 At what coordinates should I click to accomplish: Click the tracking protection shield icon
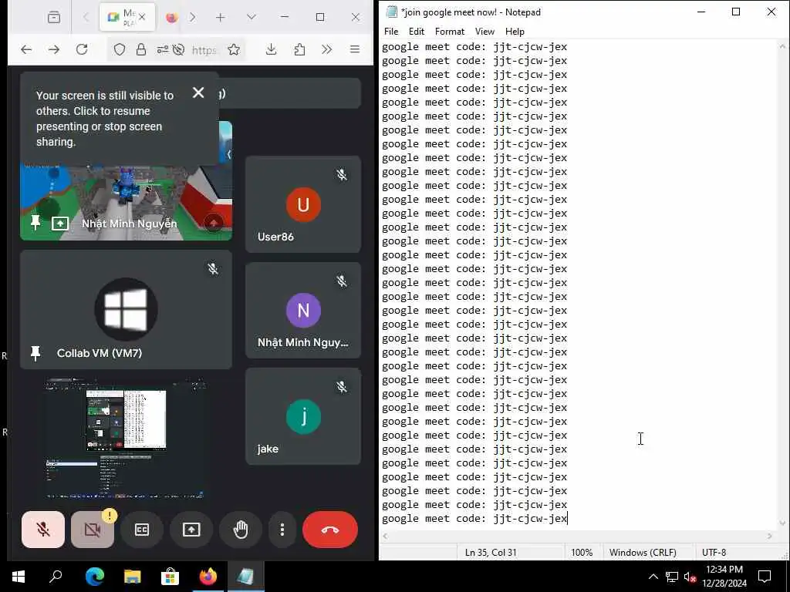tap(120, 49)
